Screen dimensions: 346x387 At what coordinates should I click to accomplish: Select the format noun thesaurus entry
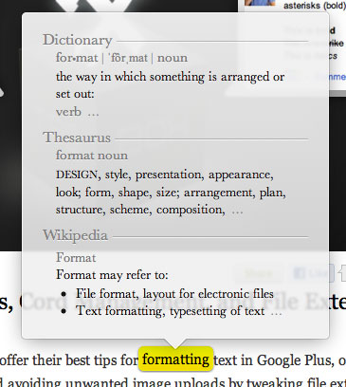coord(92,156)
